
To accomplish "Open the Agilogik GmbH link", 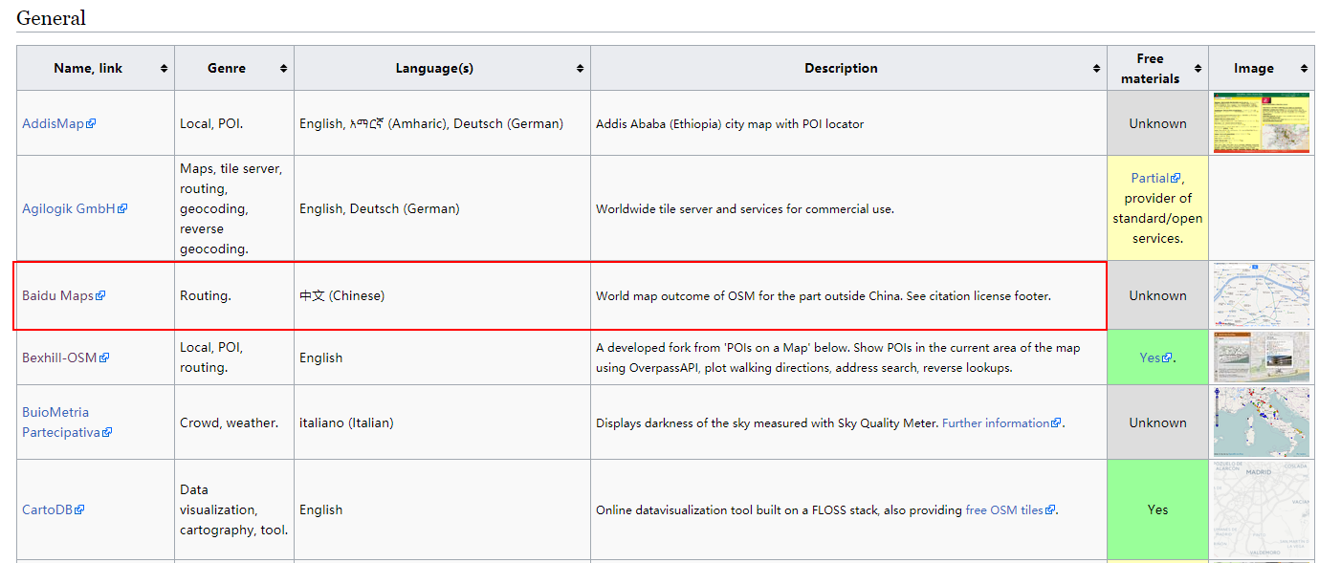I will pos(75,208).
